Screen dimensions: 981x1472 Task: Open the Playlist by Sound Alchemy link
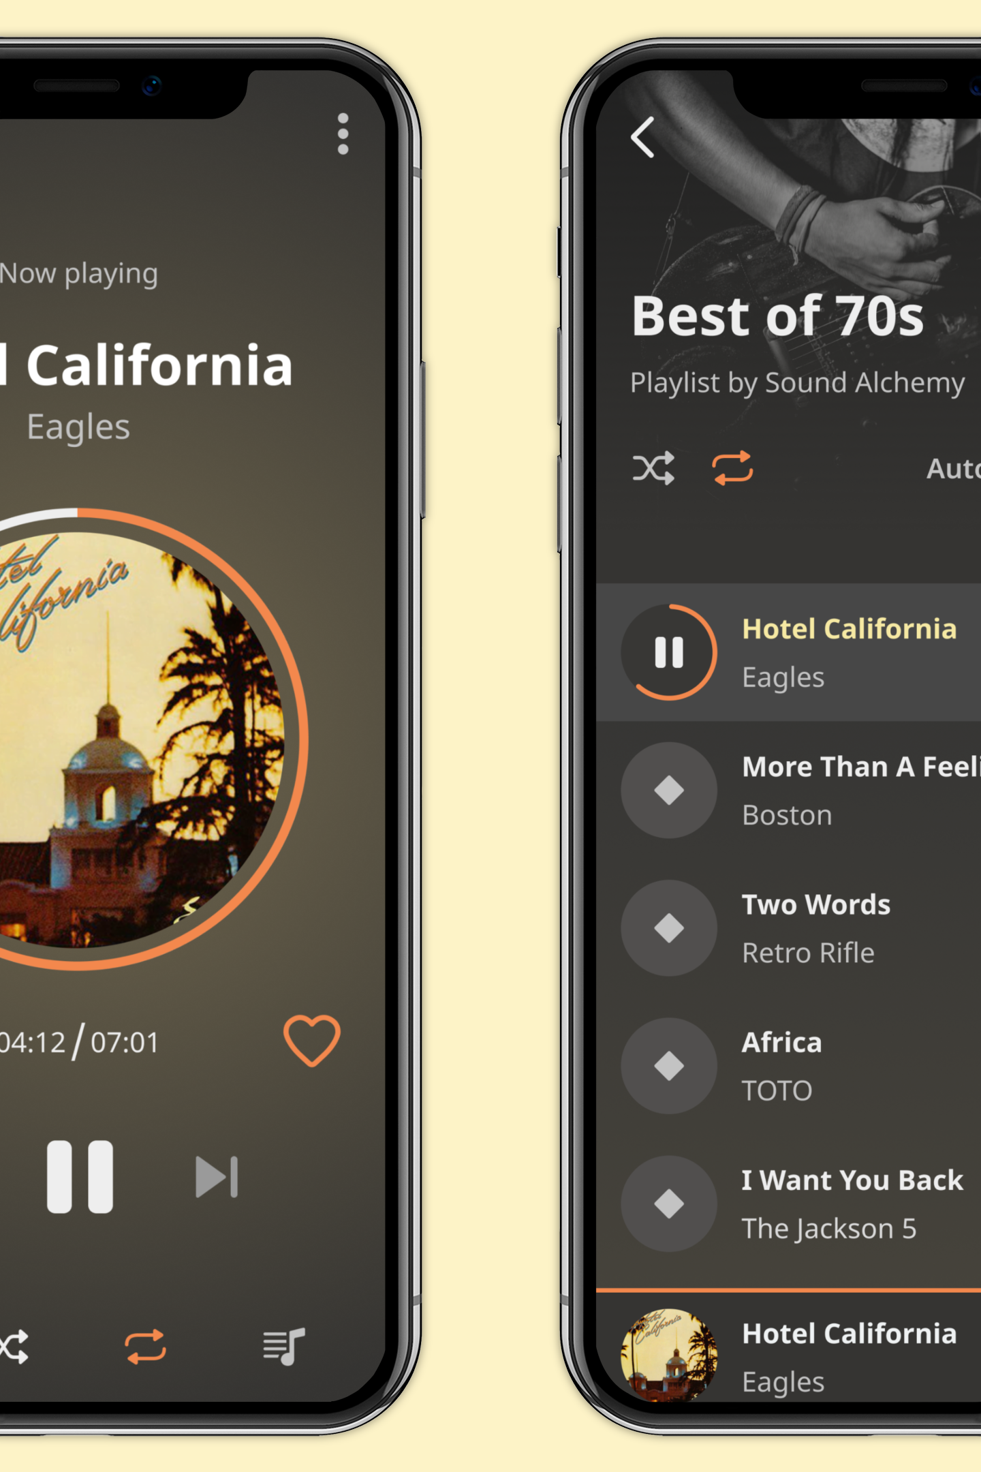(797, 382)
